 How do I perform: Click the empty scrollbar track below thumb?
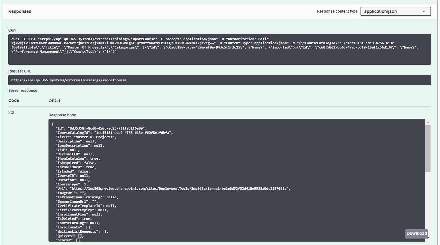[x=427, y=200]
